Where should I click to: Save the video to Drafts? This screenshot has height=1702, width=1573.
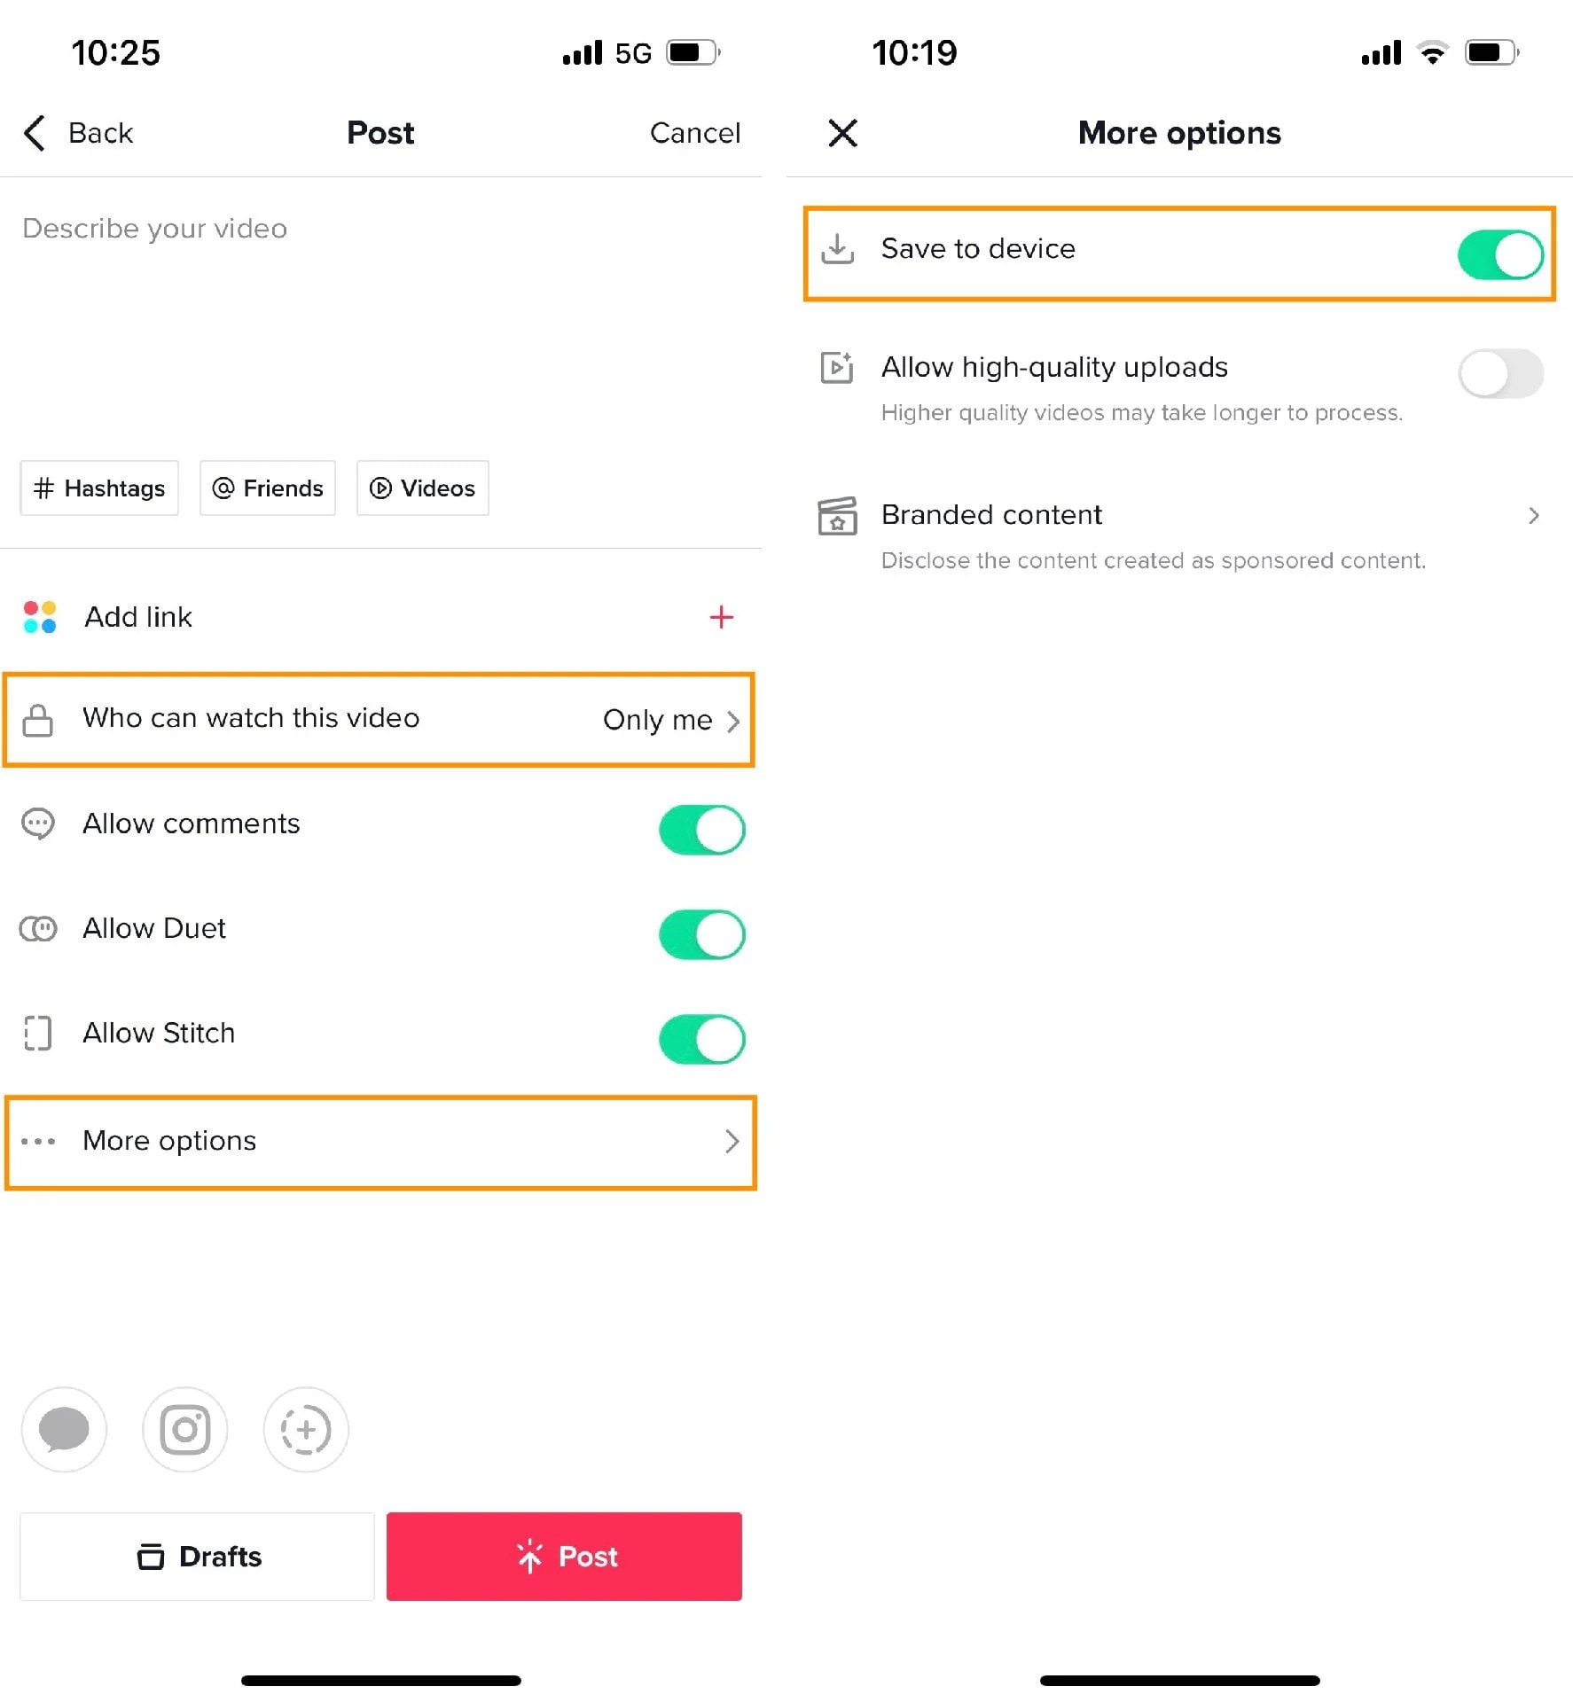click(x=196, y=1557)
